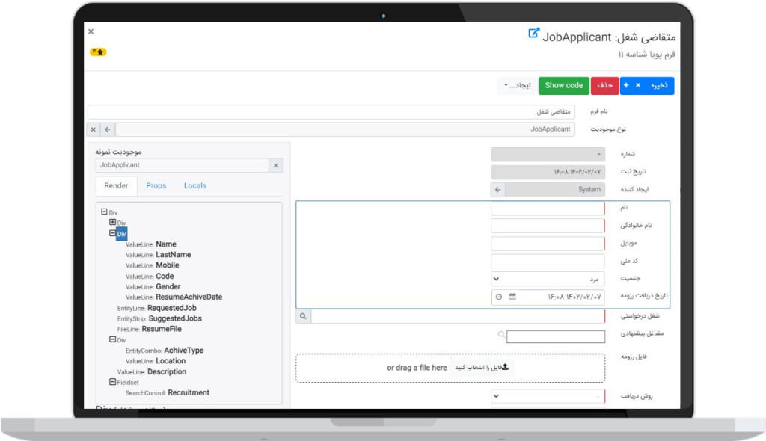Click the search magnifier for requested job field
Image resolution: width=766 pixels, height=441 pixels.
pos(303,317)
